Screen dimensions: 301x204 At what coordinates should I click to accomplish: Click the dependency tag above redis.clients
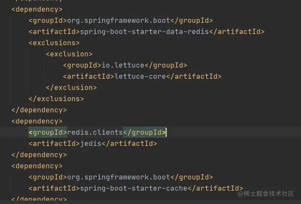pos(37,121)
